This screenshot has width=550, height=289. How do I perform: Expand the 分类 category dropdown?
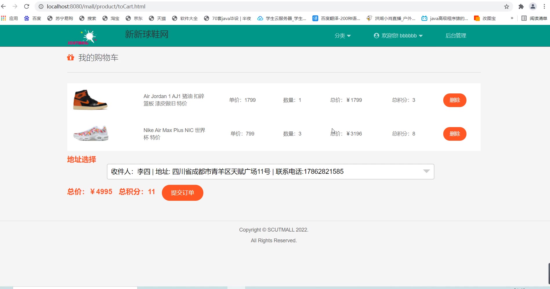[343, 36]
